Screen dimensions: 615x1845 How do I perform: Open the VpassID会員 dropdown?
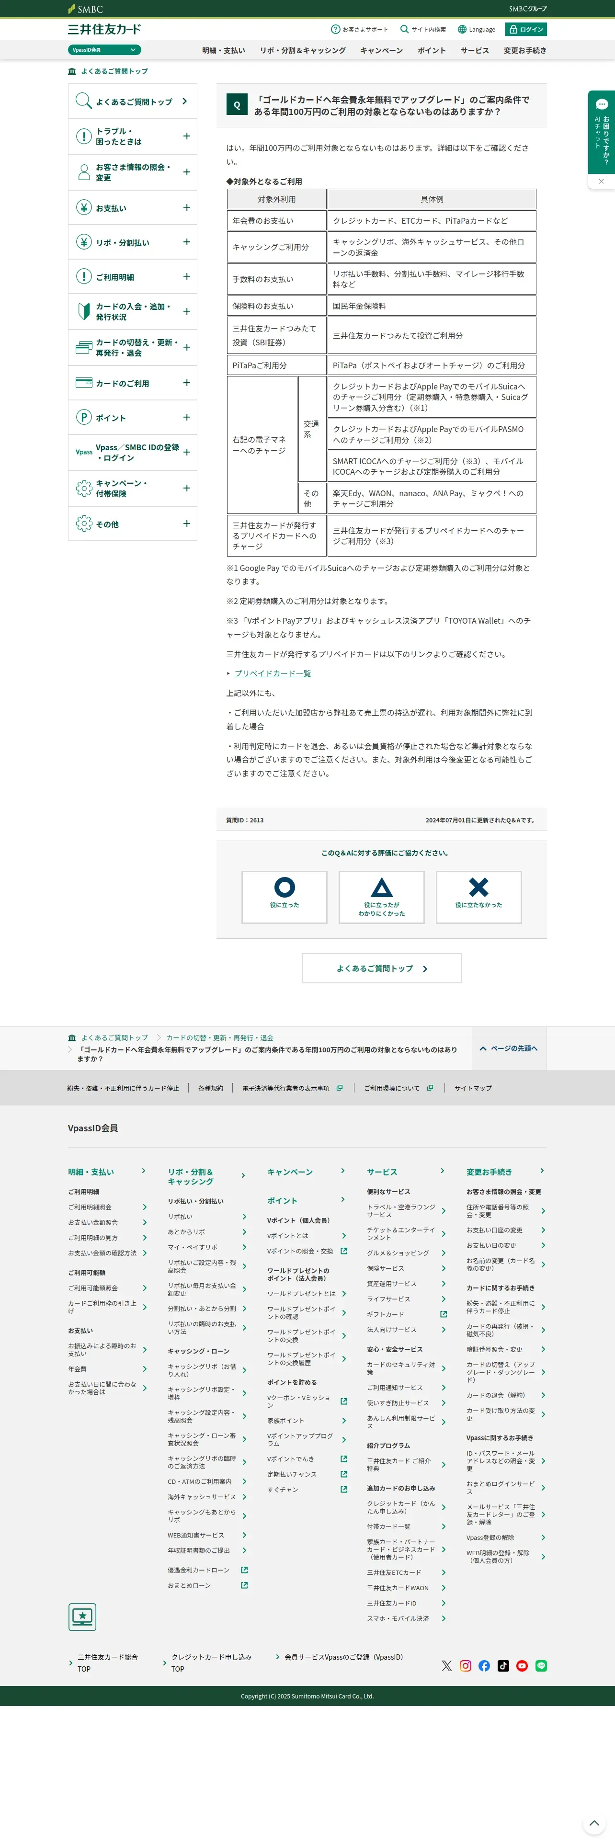coord(104,50)
